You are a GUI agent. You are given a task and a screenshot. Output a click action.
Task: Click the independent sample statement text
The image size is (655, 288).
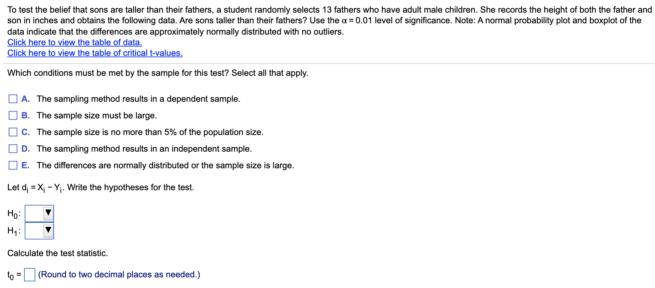pos(144,149)
